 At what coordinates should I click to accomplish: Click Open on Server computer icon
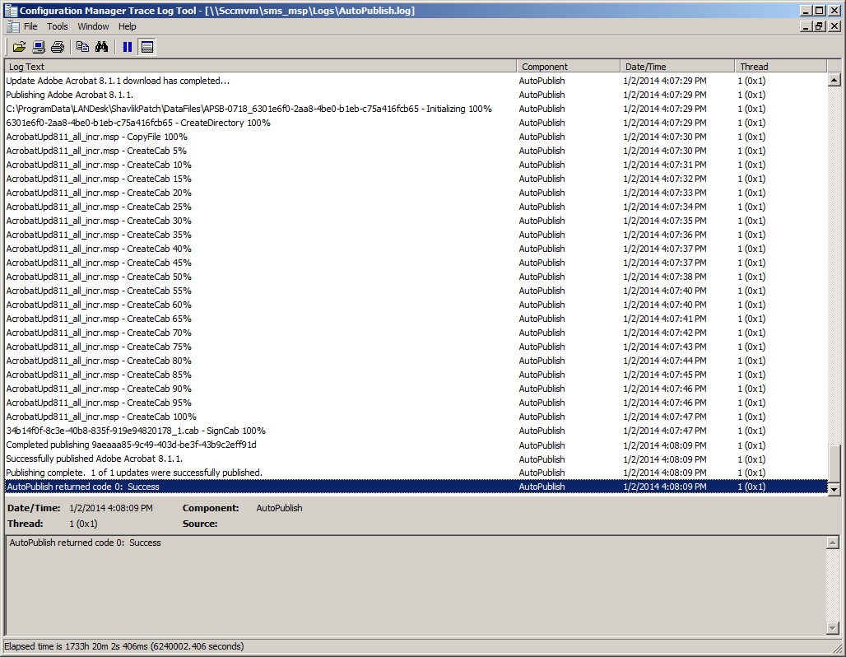[x=39, y=47]
